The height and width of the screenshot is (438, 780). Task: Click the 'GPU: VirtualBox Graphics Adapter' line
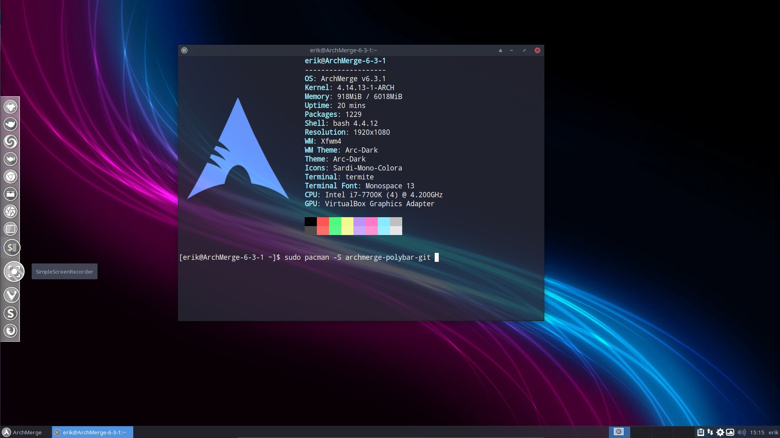click(x=370, y=204)
